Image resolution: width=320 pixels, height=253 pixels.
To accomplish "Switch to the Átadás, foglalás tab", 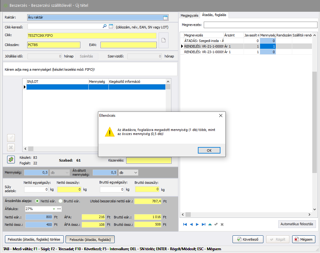I will point(214,15).
